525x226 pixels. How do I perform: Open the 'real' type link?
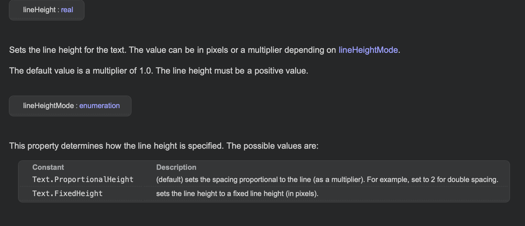point(67,10)
